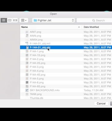
Task: Select the F14A-4.png file icon
Action: pyautogui.click(x=27, y=71)
